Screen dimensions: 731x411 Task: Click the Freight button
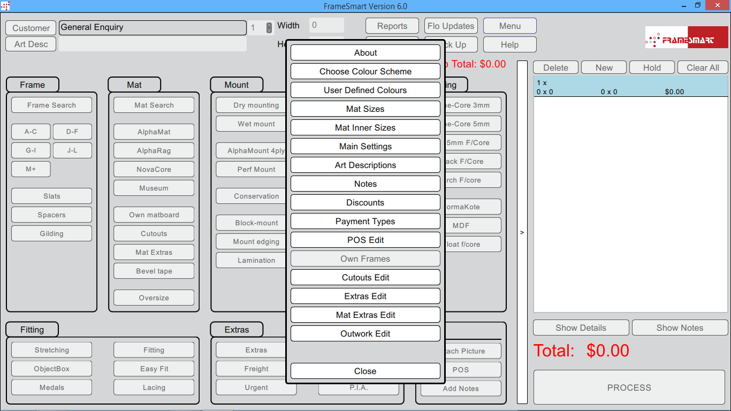coord(252,369)
